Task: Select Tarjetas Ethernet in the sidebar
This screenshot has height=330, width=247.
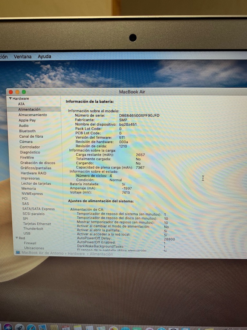Action: click(x=37, y=224)
